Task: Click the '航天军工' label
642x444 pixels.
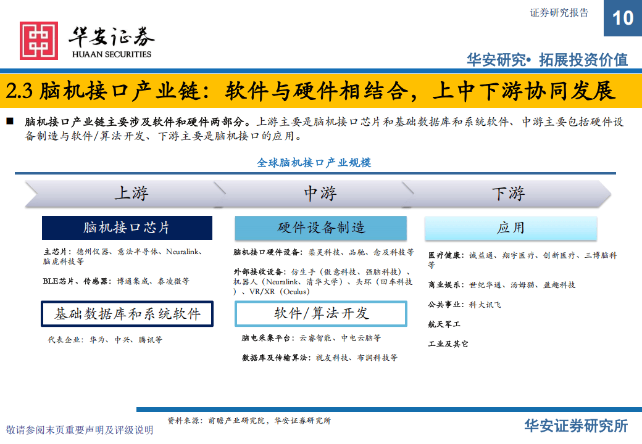Action: click(444, 324)
